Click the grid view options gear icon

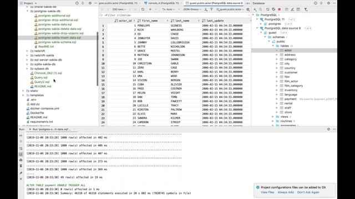pos(248,9)
